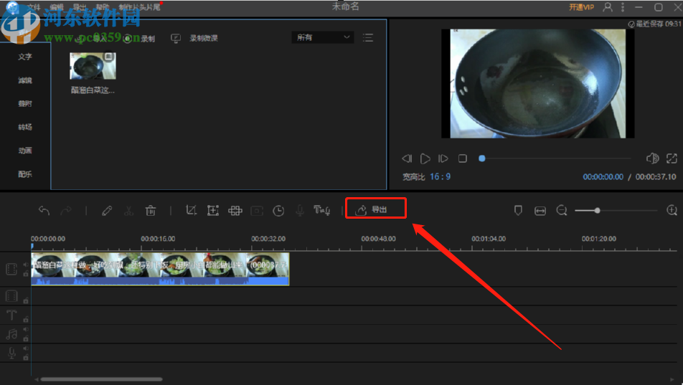683x385 pixels.
Task: Open the user account icon
Action: [608, 7]
